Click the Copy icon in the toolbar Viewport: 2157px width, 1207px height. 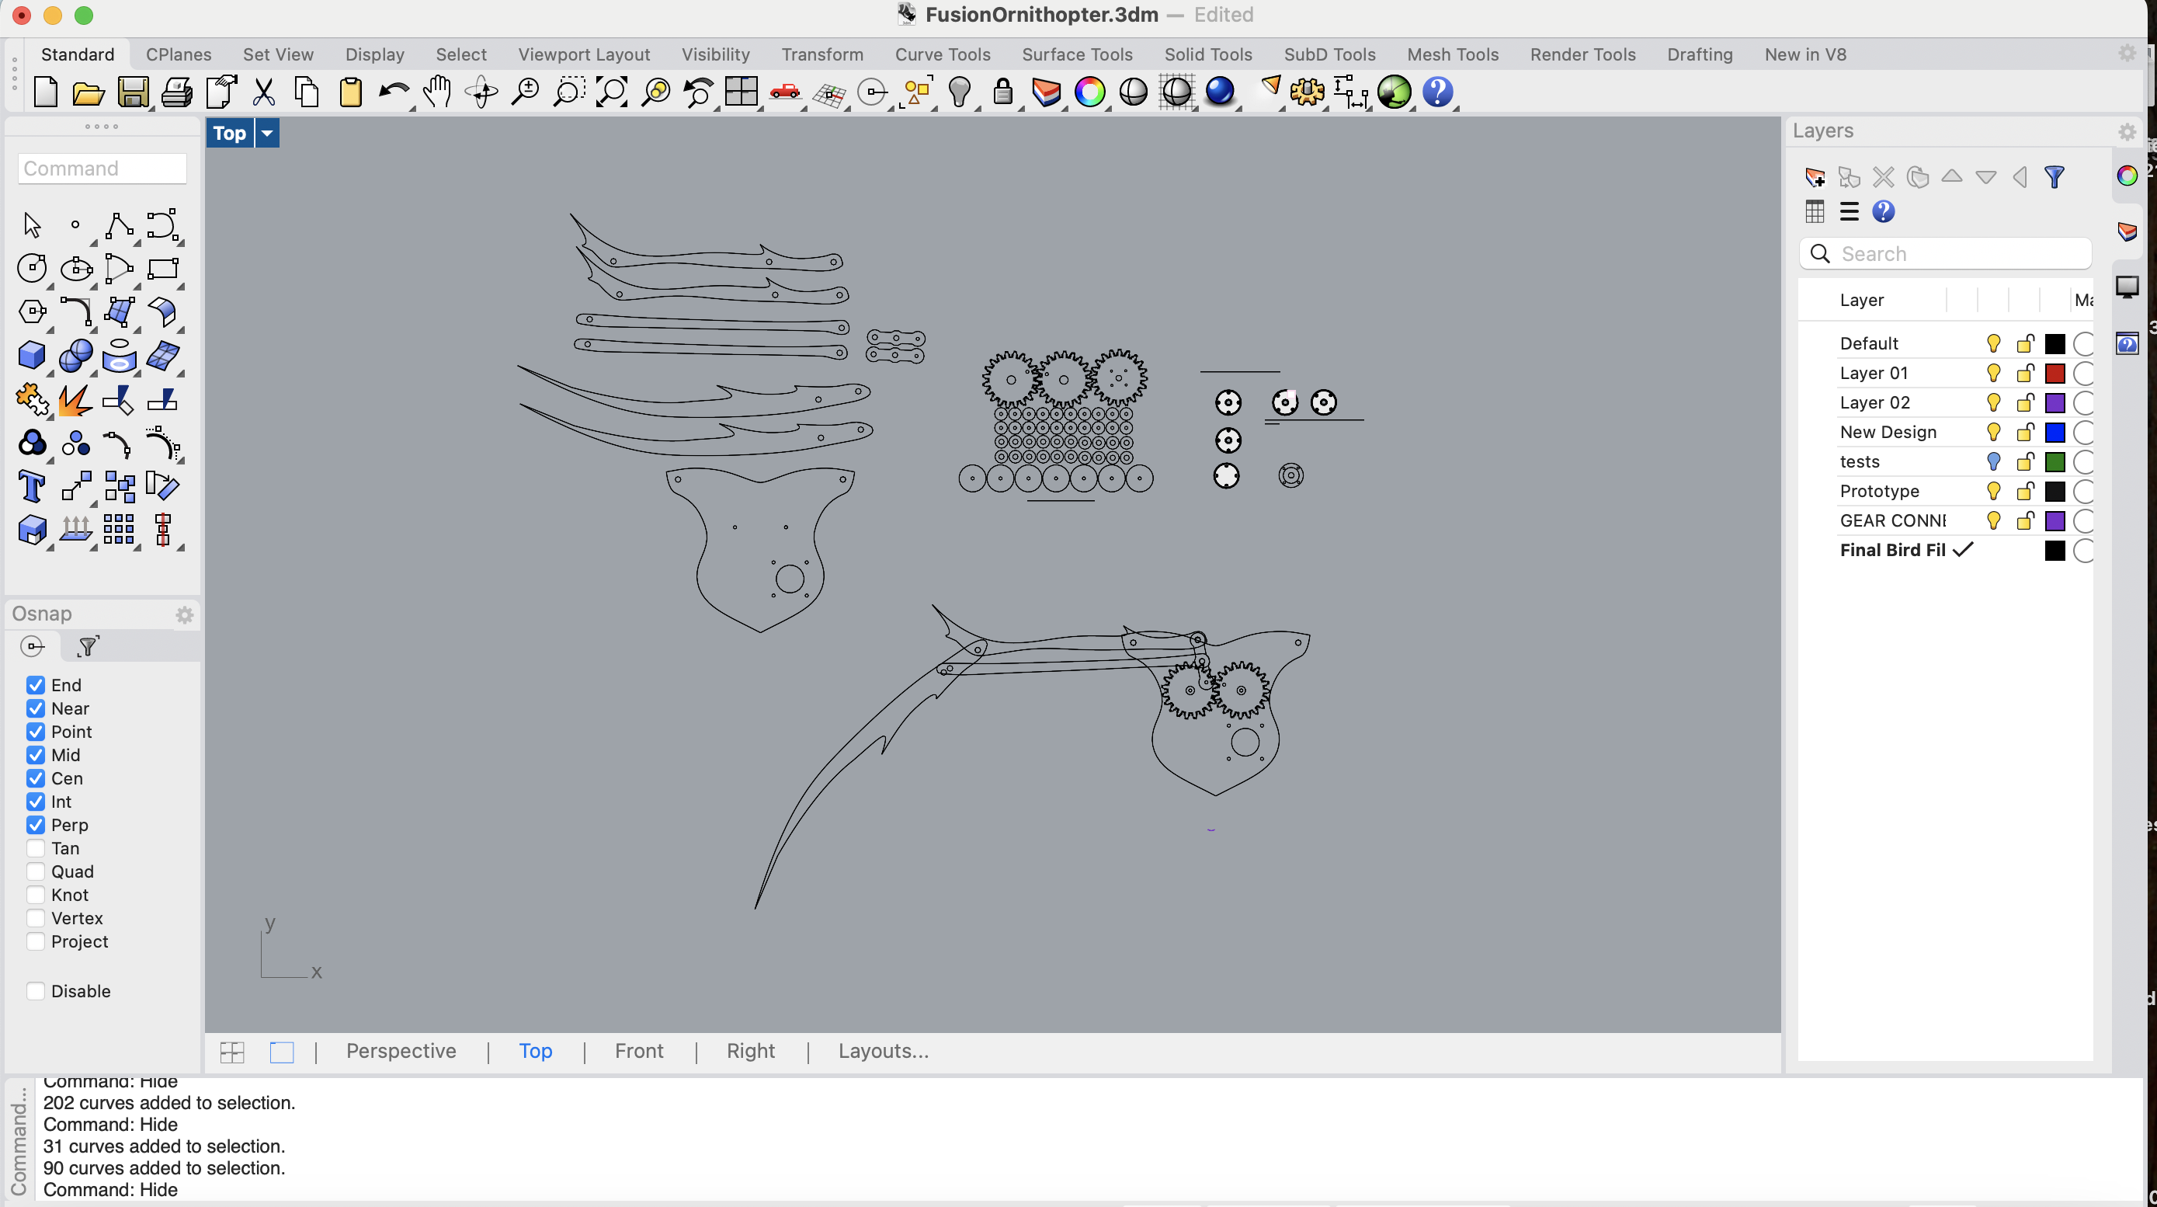[307, 92]
